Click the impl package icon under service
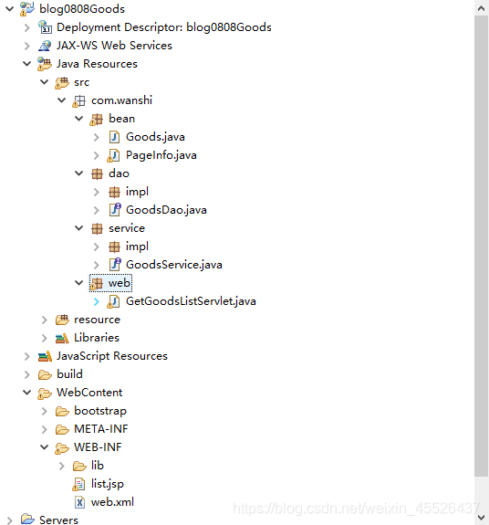Screen dimensions: 489x525 (114, 247)
